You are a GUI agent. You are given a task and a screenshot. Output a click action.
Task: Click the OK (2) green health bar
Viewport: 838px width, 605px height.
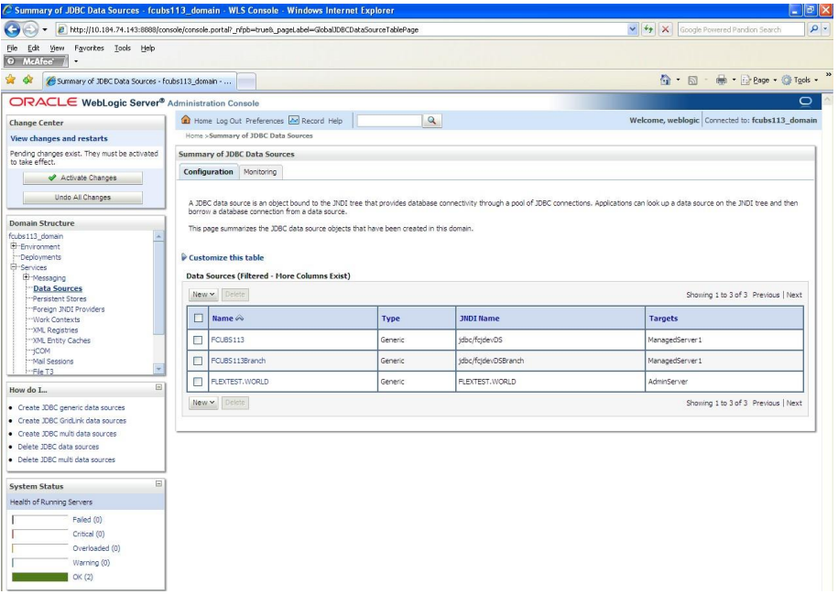(40, 578)
